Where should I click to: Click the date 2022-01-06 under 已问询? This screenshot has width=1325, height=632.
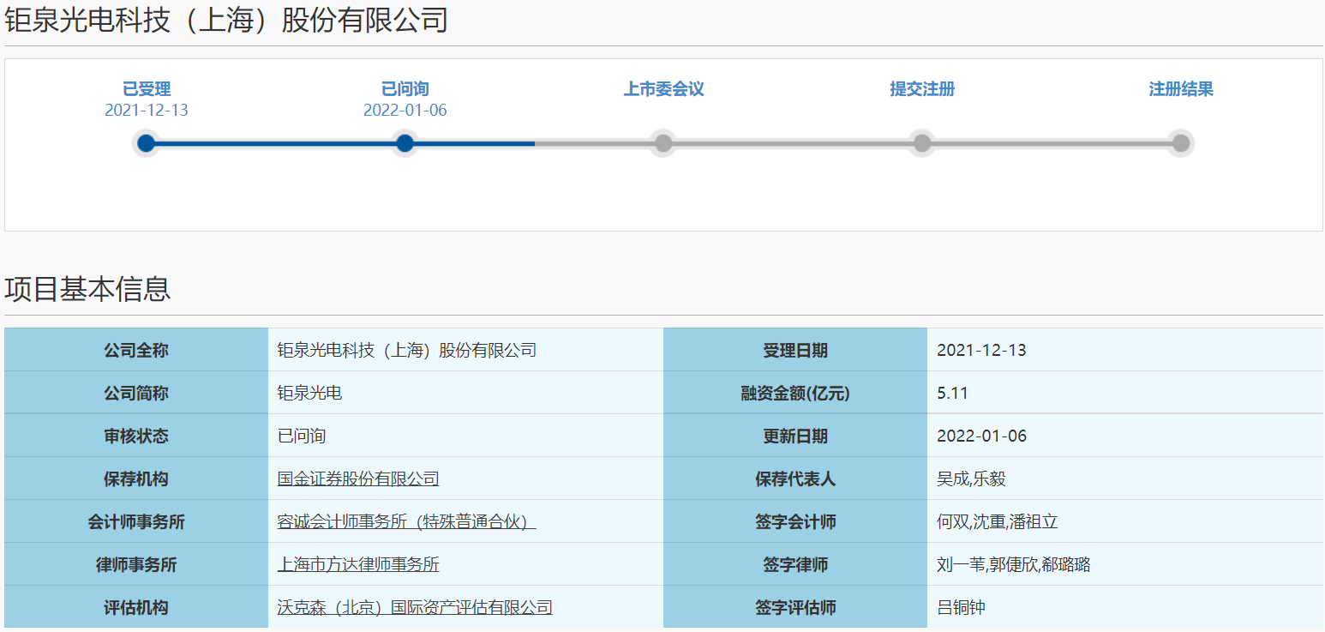tap(405, 111)
